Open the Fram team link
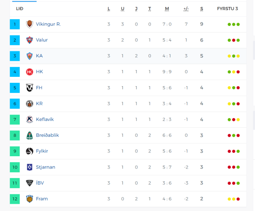Viewport: 255px width, 211px height. (42, 199)
